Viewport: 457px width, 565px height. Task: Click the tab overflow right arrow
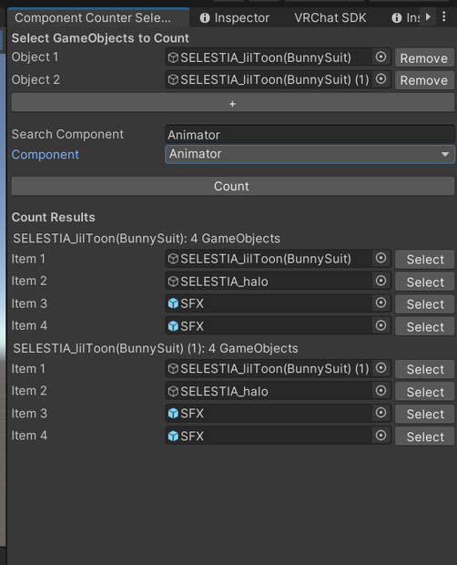click(428, 16)
